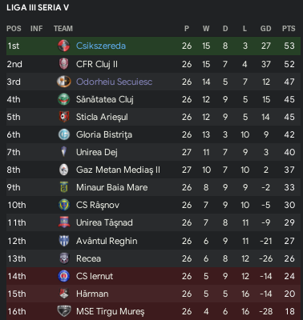303x320 pixels.
Task: Open the Odorheiu Secuiesc team page
Action: (x=114, y=82)
